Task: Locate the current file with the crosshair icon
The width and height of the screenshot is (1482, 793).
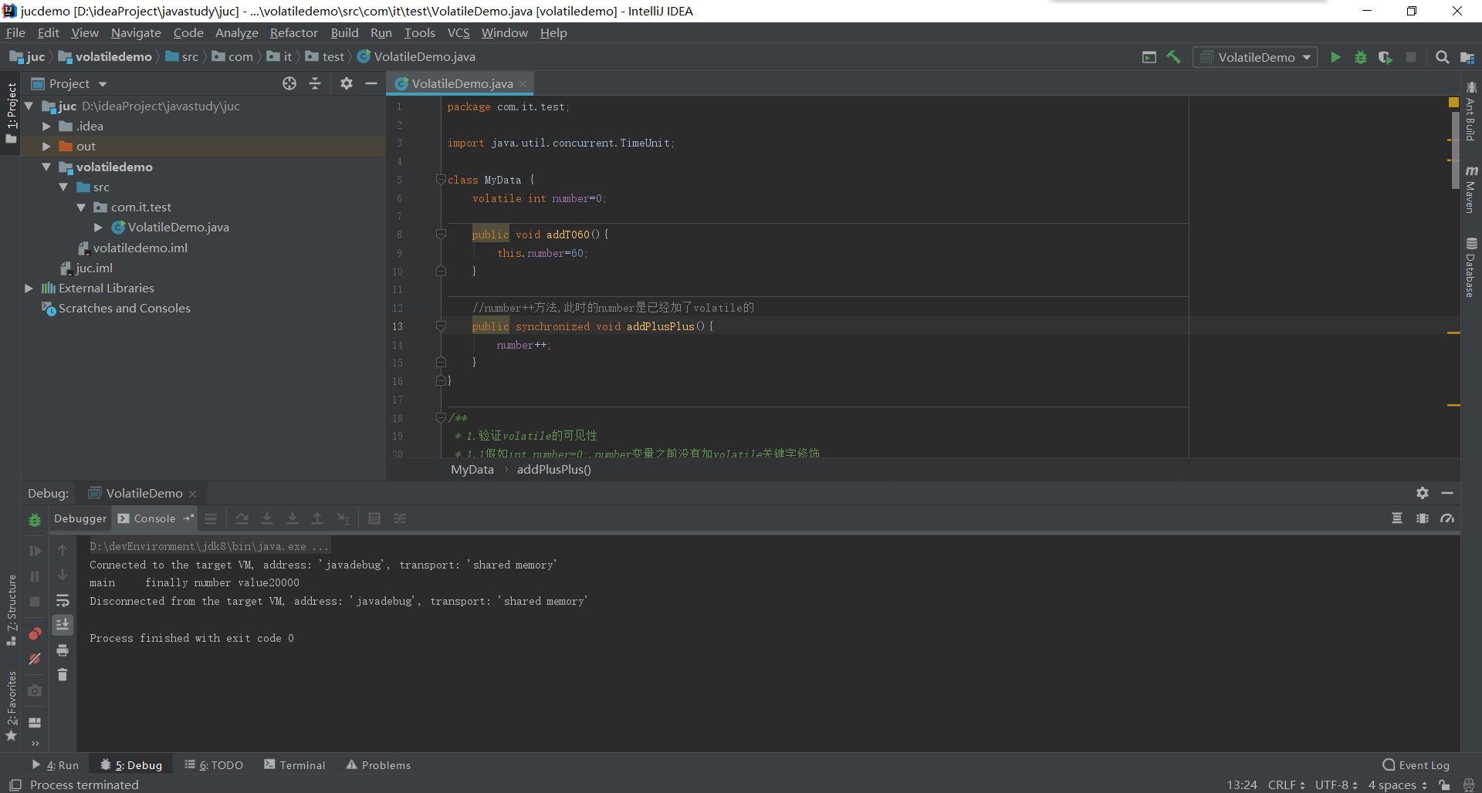Action: tap(289, 83)
